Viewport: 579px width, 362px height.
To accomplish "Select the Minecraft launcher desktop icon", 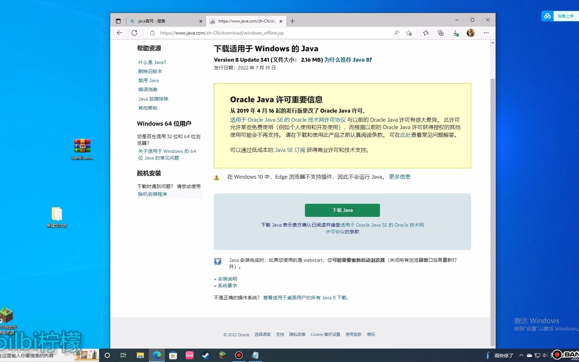I will coord(6,321).
